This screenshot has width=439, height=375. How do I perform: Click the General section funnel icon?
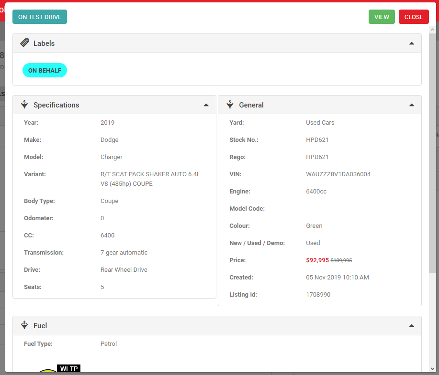pyautogui.click(x=230, y=105)
